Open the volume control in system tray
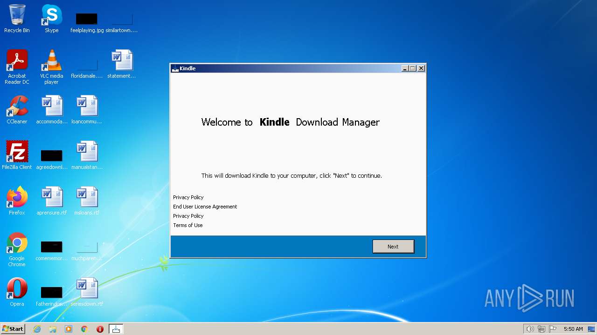Screen dimensions: 597x335 point(530,329)
